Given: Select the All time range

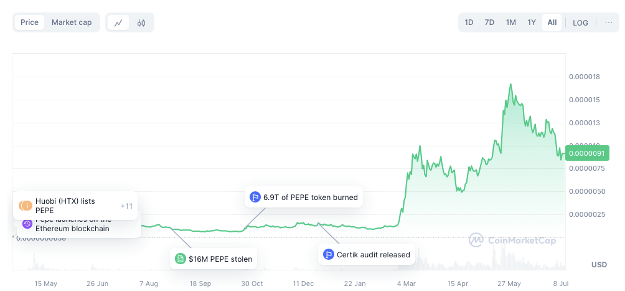Looking at the screenshot, I should coord(552,22).
